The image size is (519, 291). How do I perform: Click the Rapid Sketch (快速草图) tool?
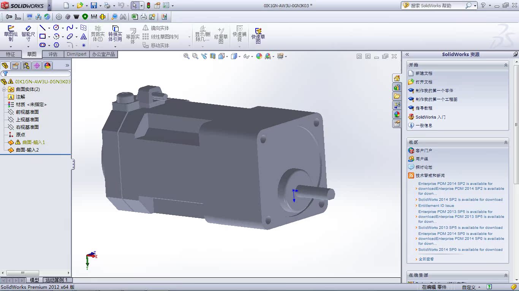coord(258,36)
